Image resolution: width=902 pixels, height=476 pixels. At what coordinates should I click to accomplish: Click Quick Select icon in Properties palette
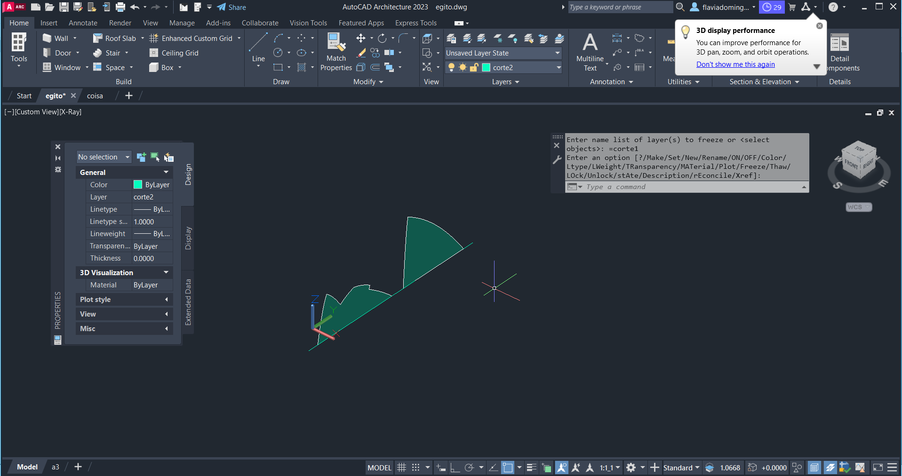click(169, 157)
